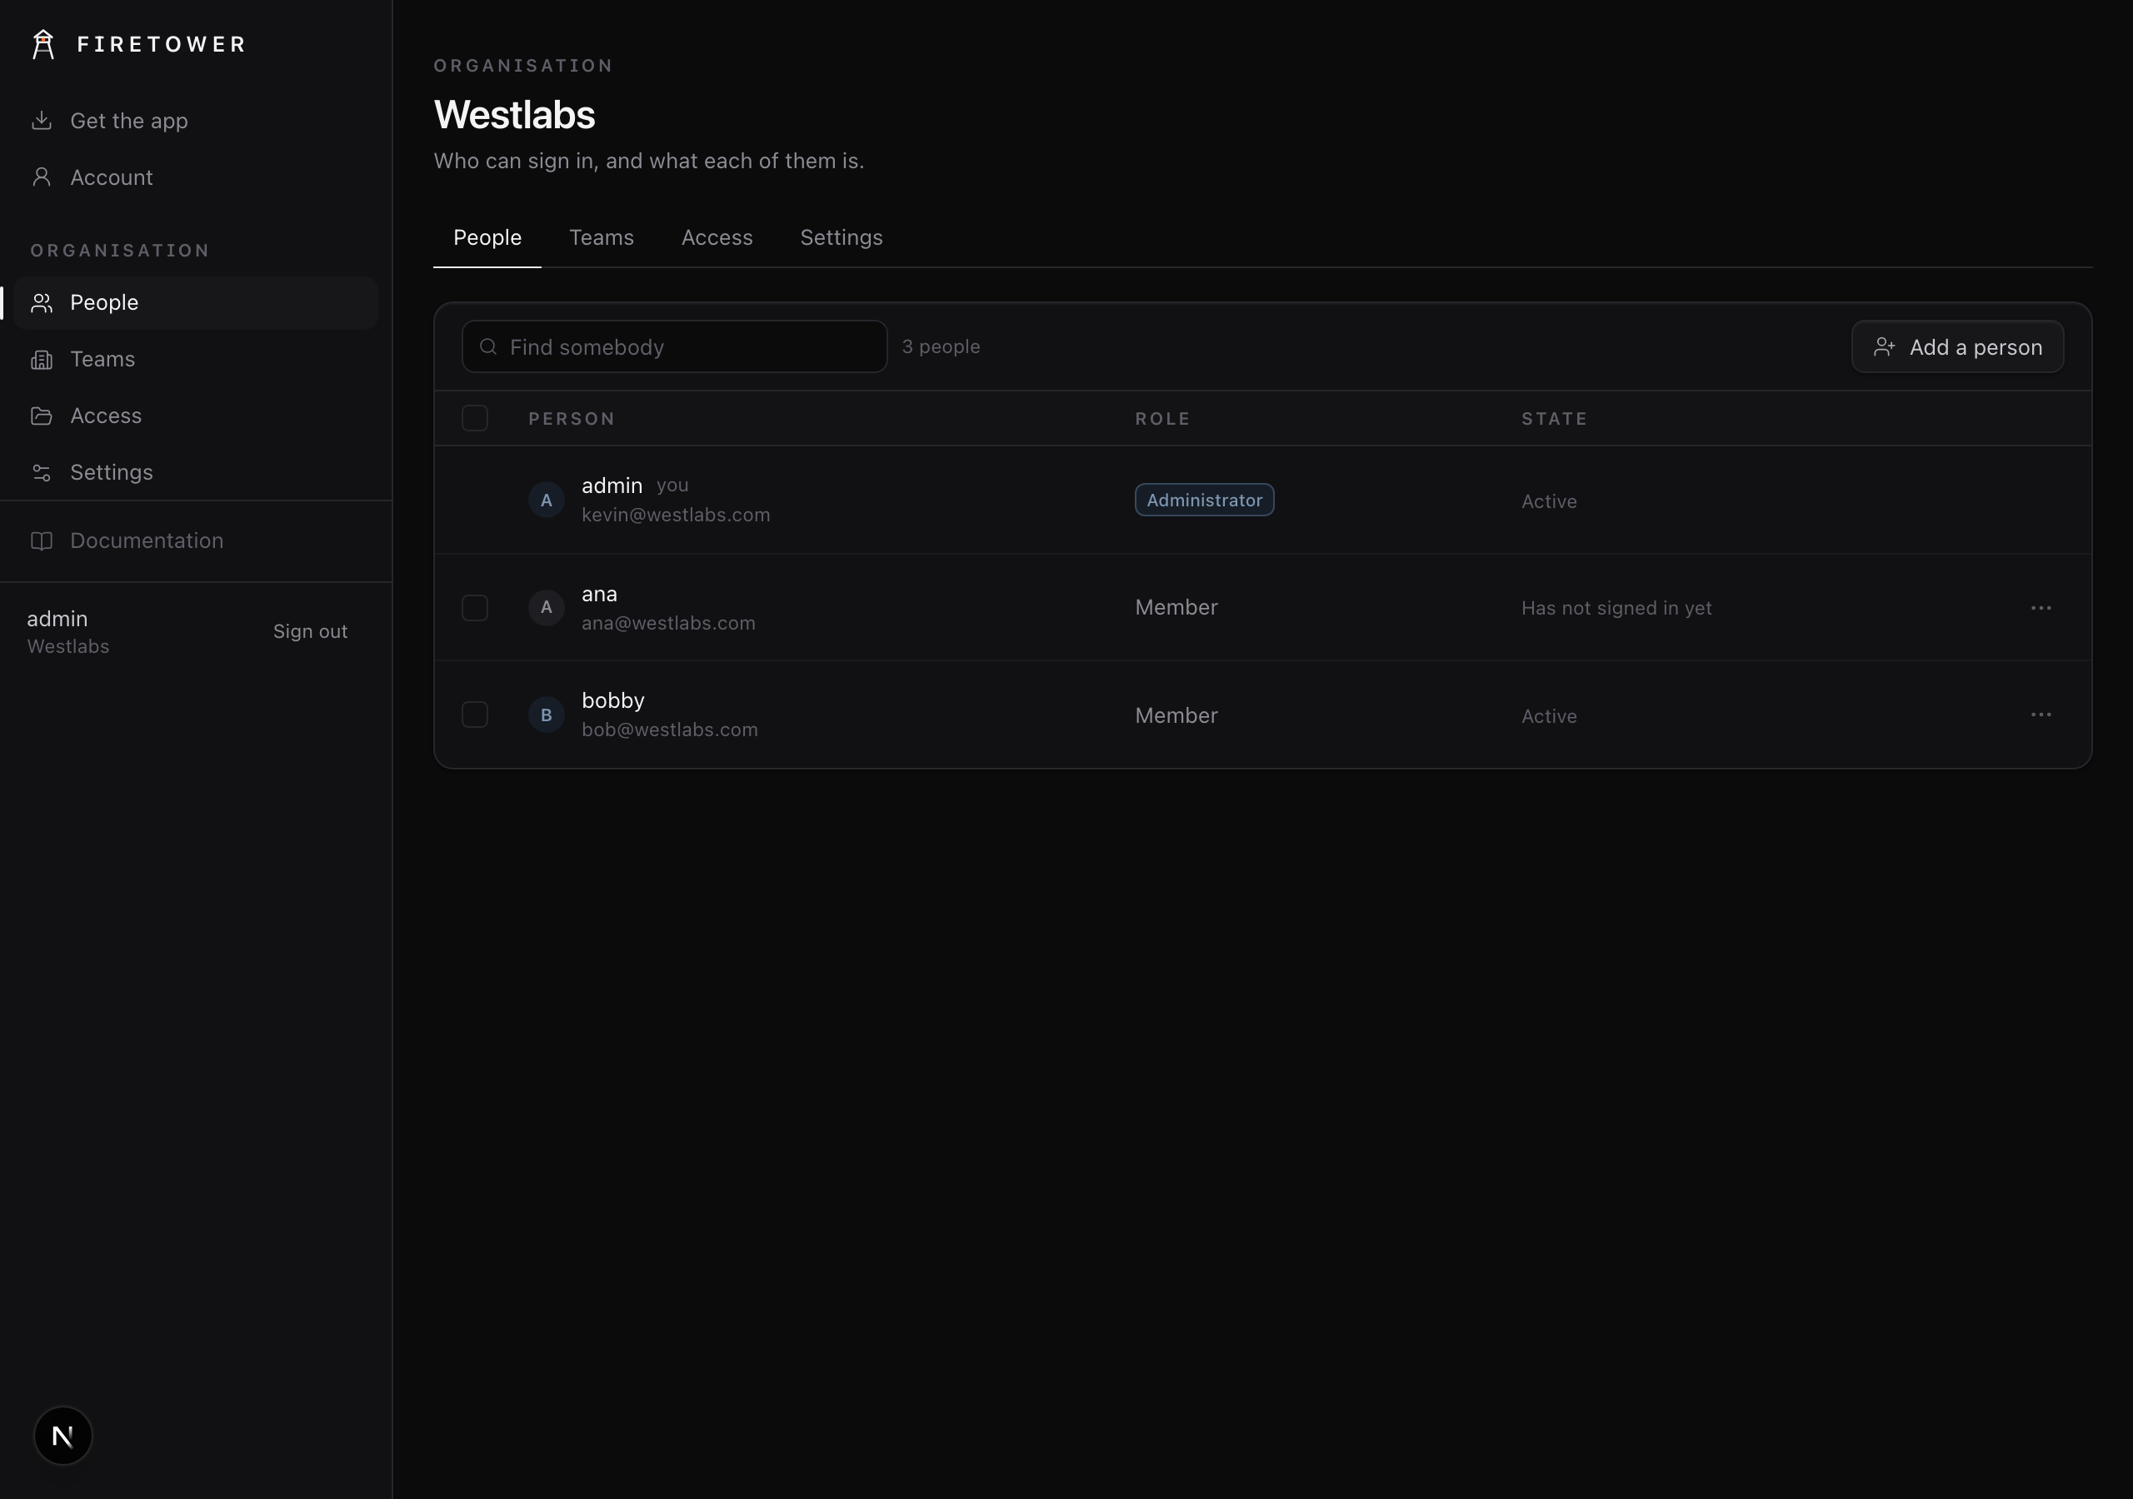Click the Get the app download icon

point(41,121)
